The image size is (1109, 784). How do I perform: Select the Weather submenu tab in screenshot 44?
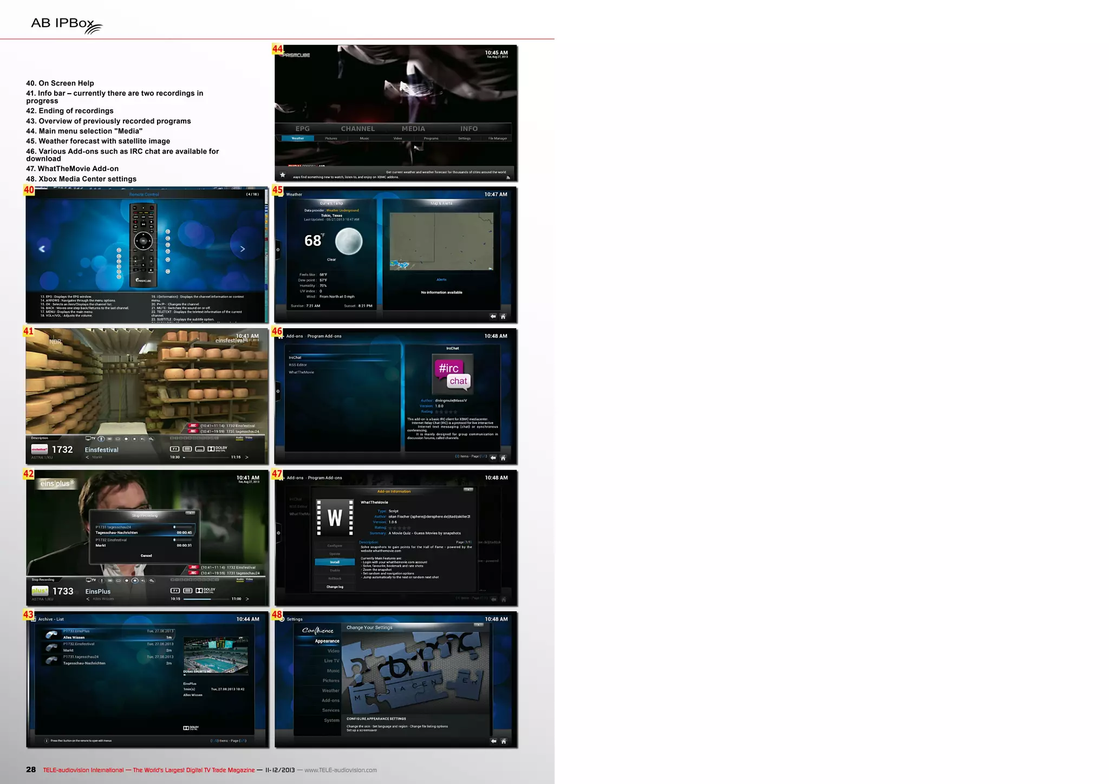click(298, 139)
